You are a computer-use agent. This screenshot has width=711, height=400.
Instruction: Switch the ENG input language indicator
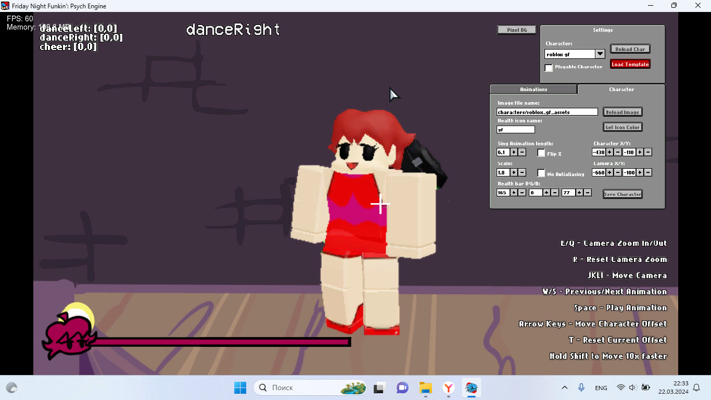[x=601, y=388]
